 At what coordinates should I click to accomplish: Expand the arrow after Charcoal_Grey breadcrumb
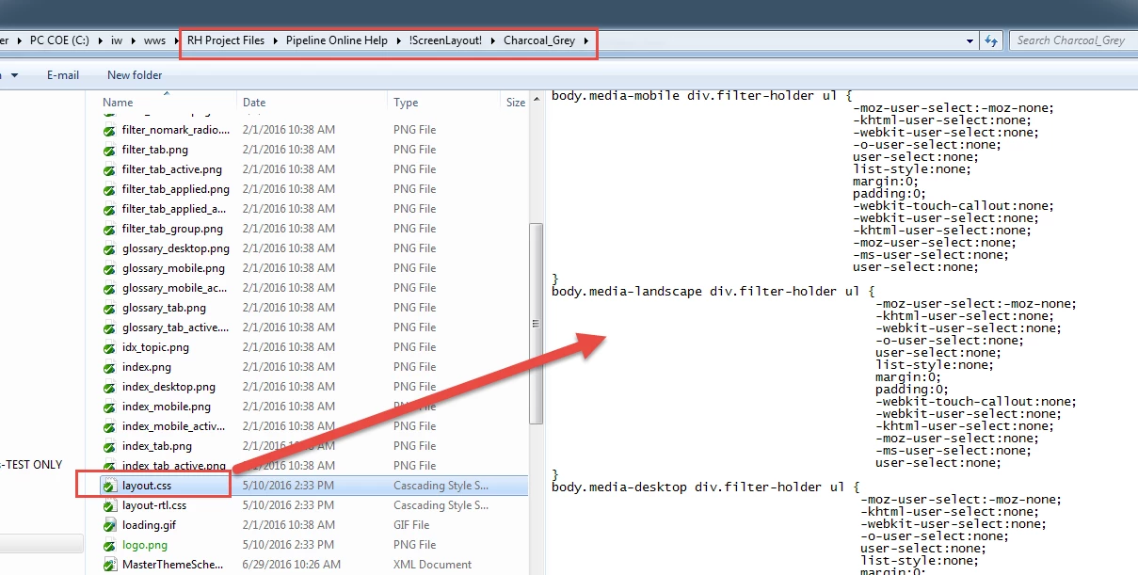tap(586, 40)
